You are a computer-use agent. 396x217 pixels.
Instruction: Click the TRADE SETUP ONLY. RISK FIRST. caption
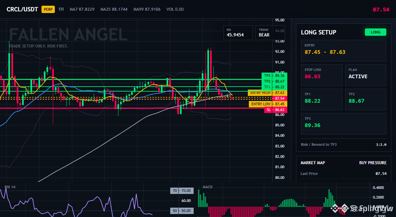(38, 46)
